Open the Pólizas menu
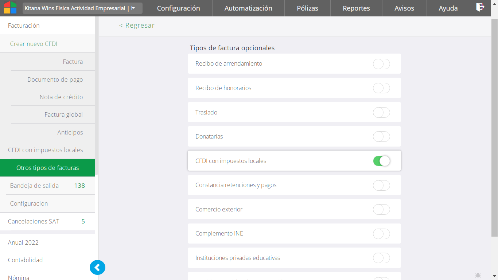Screen dimensions: 498x280 (307, 8)
